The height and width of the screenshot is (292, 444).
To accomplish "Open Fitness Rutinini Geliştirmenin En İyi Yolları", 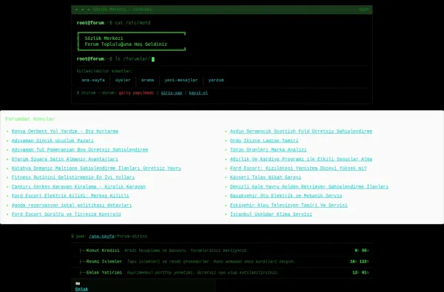I will (x=73, y=177).
